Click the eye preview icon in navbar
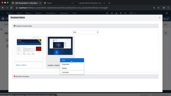The image size is (171, 96). 107,13
